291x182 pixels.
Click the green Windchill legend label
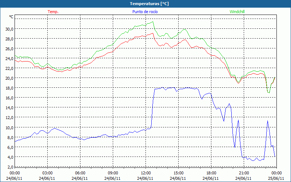click(x=237, y=12)
